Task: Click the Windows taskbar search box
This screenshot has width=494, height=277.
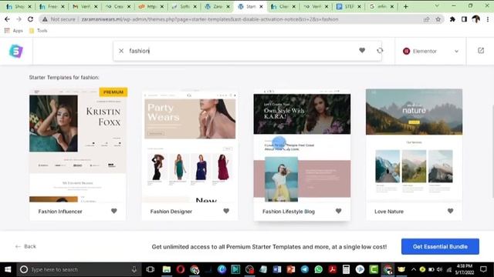Action: click(x=79, y=269)
